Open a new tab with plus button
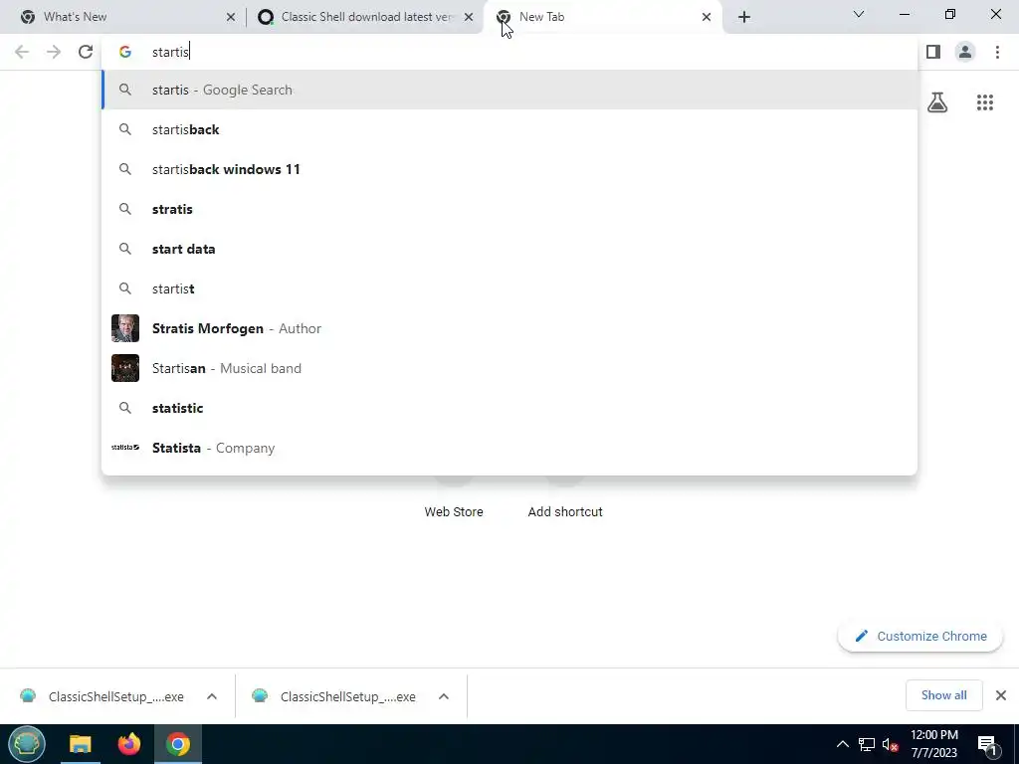Screen dimensions: 1019x764 744,17
